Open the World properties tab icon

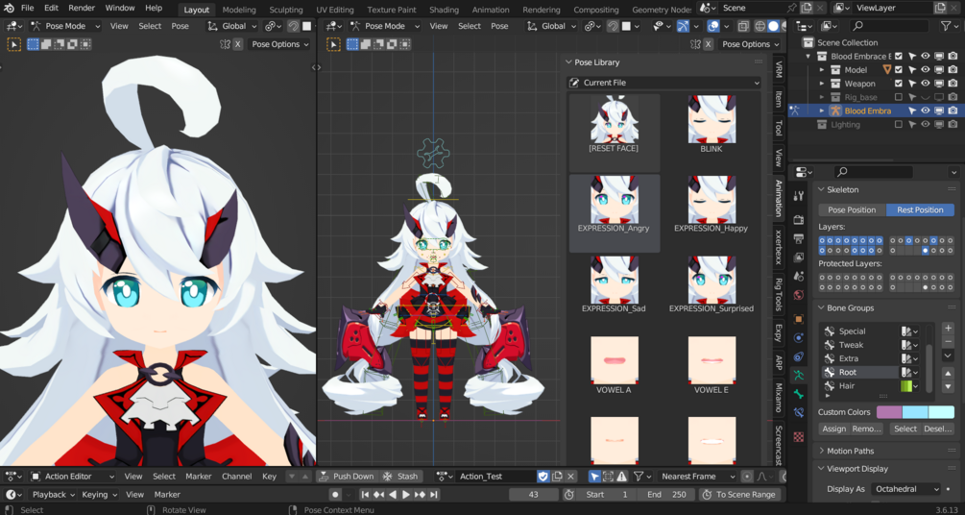799,295
